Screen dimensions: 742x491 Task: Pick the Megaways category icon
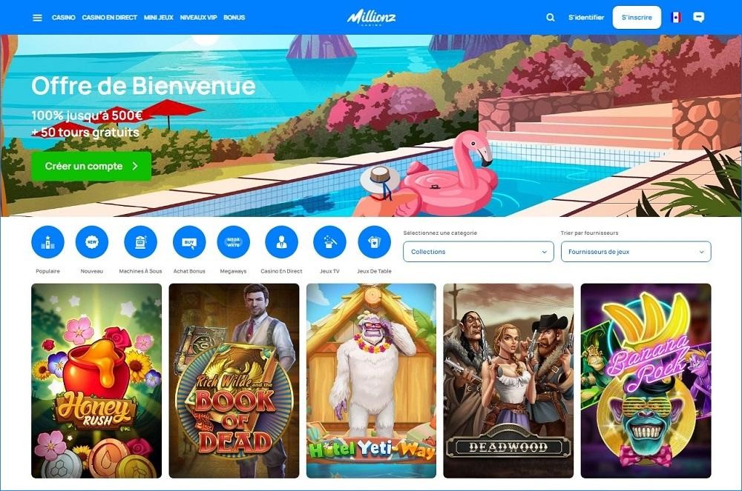point(233,242)
